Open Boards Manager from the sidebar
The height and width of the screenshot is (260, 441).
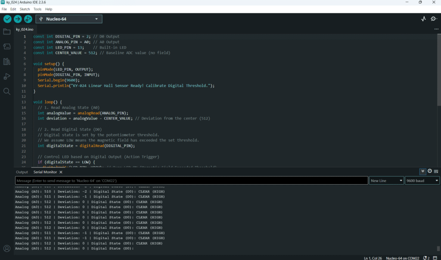(7, 46)
